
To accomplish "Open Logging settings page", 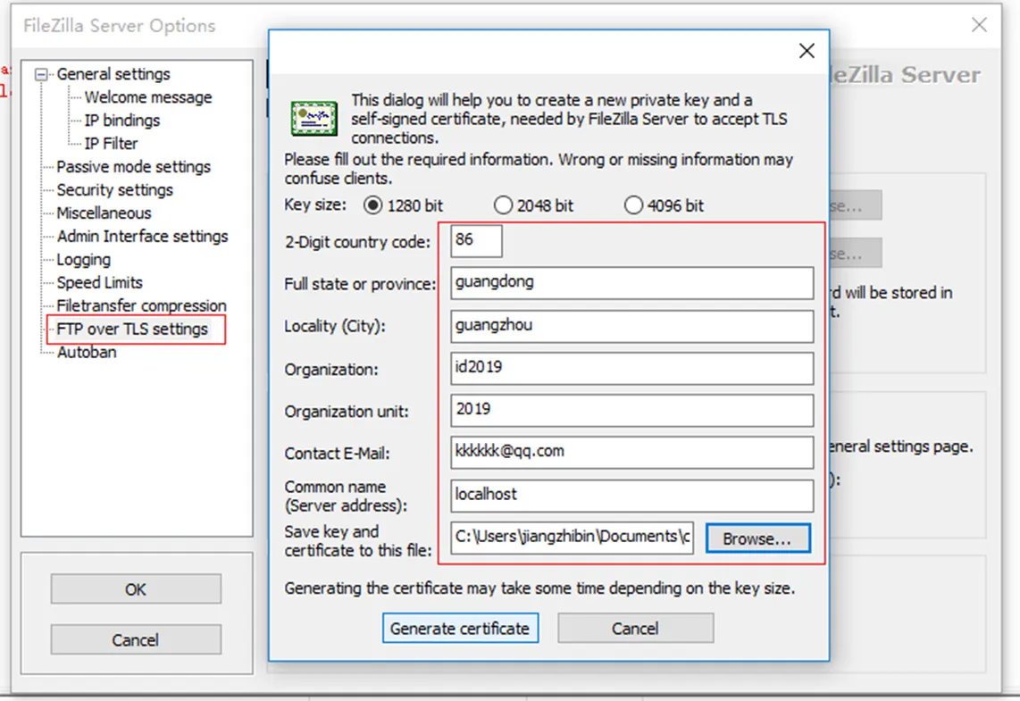I will [x=83, y=260].
